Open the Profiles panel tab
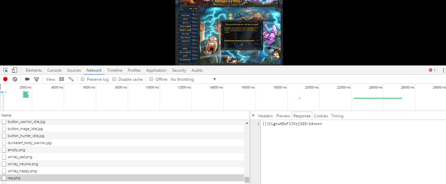The image size is (446, 184). (134, 70)
